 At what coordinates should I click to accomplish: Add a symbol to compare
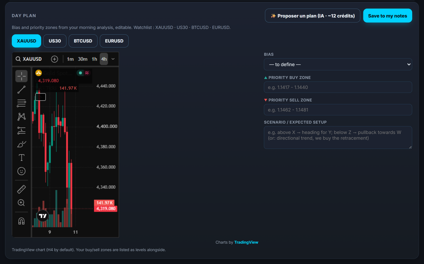point(55,59)
